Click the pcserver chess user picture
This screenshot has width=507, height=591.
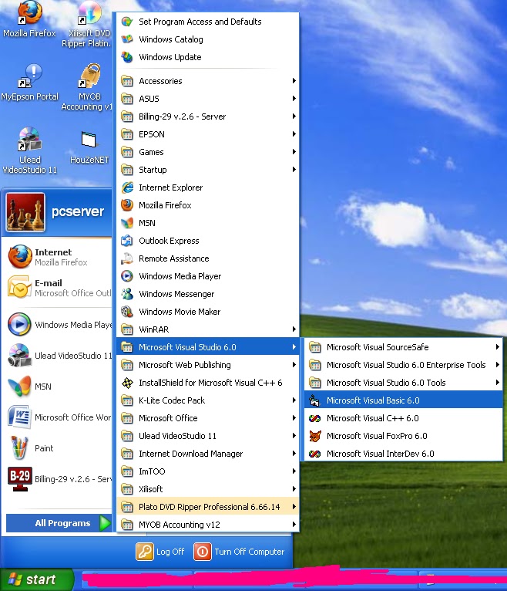[x=25, y=212]
